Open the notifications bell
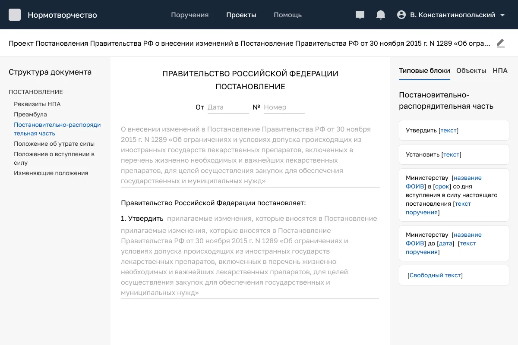 coord(381,15)
